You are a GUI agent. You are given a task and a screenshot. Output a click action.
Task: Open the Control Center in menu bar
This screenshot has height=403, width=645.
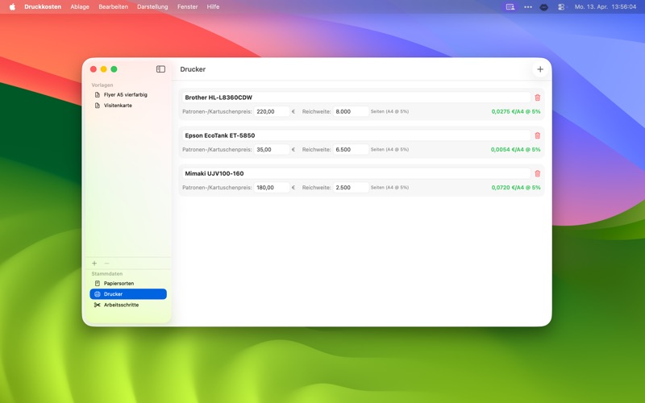tap(561, 6)
